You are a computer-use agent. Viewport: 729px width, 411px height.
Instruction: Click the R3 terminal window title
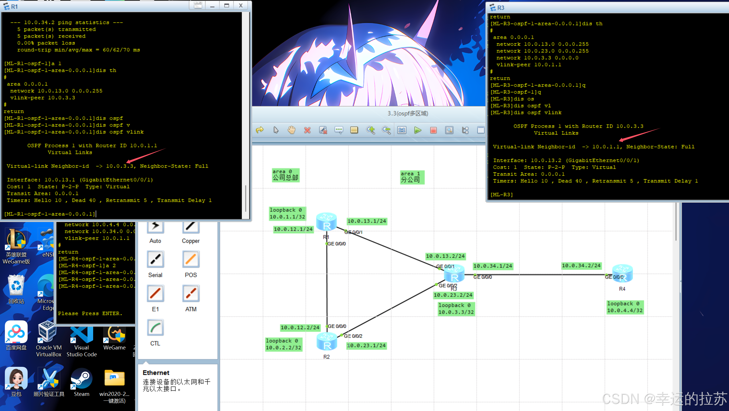(501, 8)
